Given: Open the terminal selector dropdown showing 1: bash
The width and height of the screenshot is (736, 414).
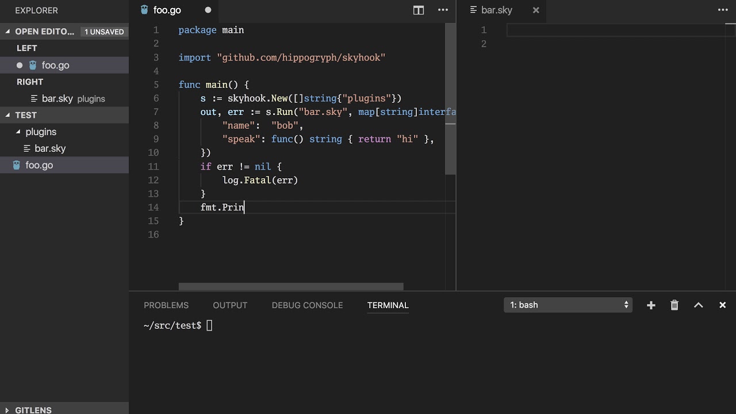Looking at the screenshot, I should (x=568, y=305).
